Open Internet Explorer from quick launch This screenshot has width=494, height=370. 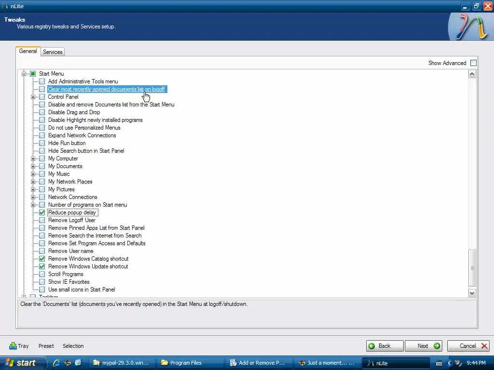(x=57, y=363)
